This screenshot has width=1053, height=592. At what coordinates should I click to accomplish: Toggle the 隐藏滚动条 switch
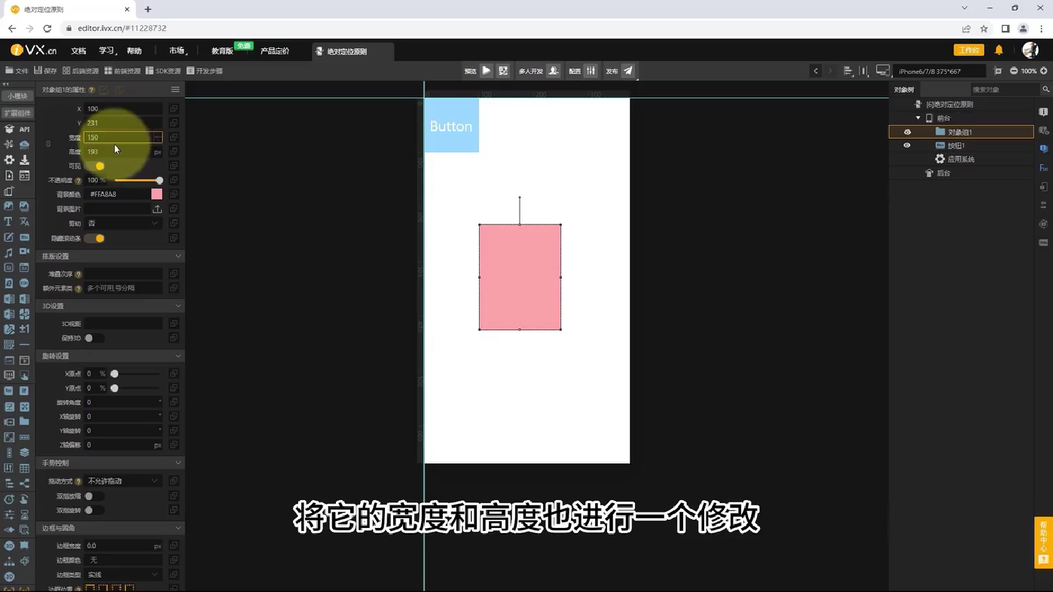pos(95,239)
